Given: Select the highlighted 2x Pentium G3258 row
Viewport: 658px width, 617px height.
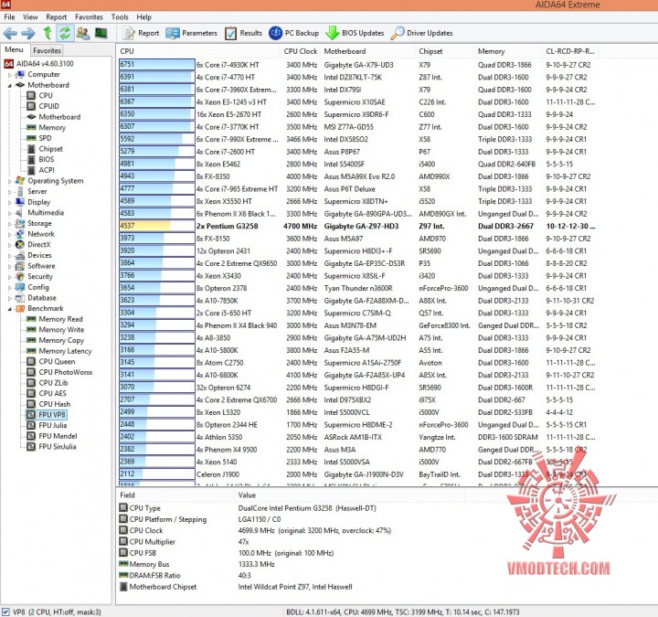Looking at the screenshot, I should (357, 227).
